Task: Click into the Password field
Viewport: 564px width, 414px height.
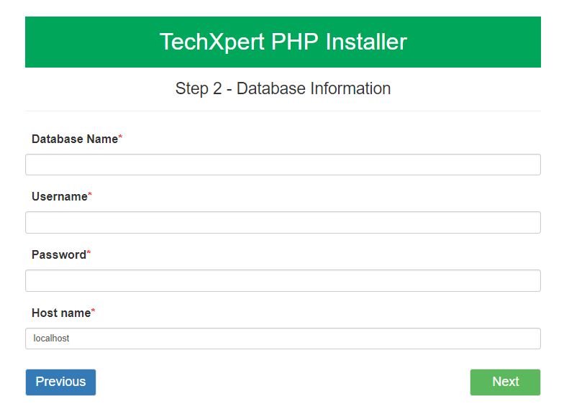Action: 283,281
